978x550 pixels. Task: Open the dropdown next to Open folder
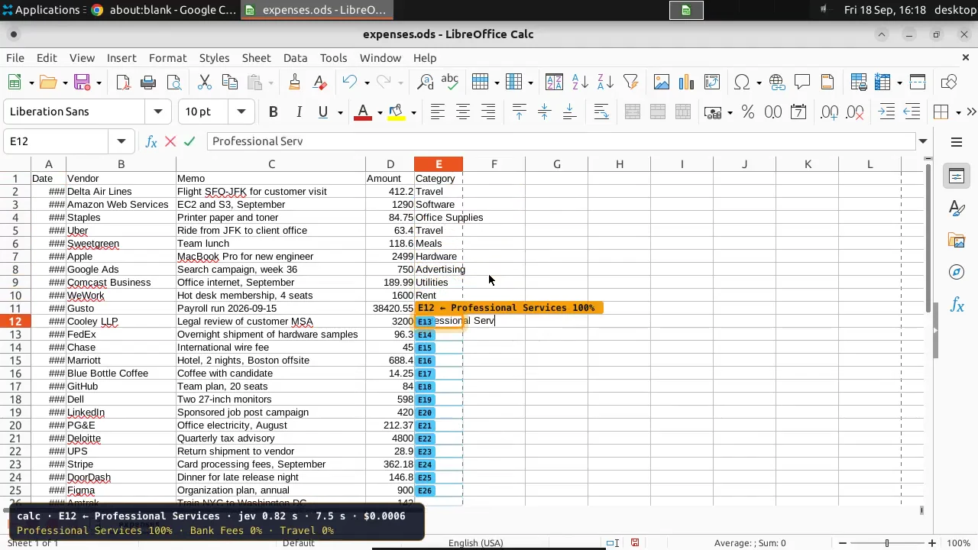tap(65, 82)
